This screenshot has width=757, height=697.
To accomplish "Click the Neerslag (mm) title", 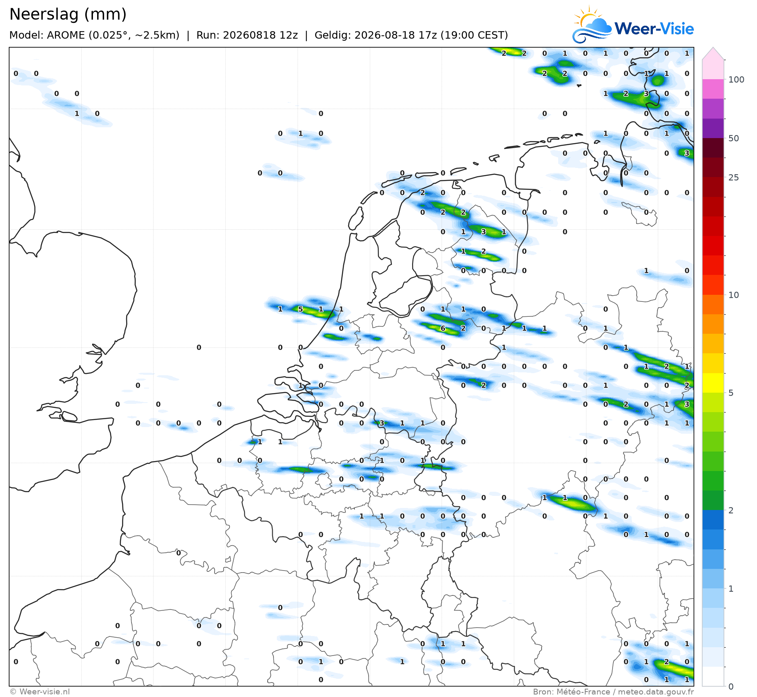I will point(68,15).
